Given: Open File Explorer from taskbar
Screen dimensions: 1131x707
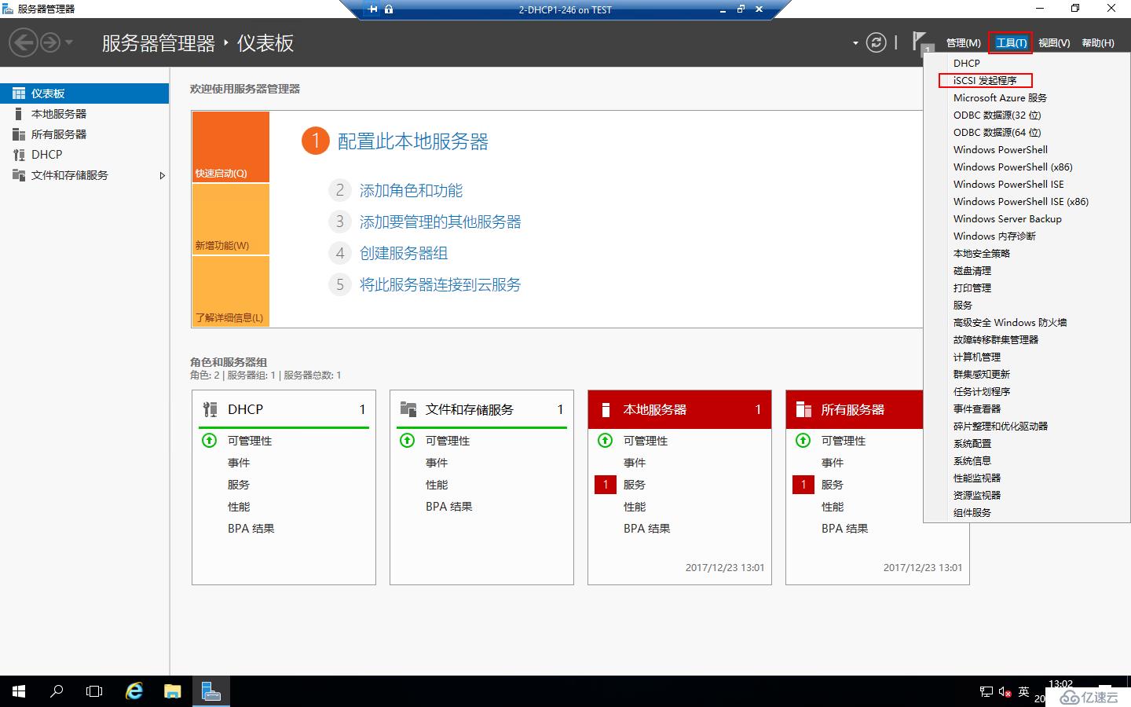Looking at the screenshot, I should (172, 691).
